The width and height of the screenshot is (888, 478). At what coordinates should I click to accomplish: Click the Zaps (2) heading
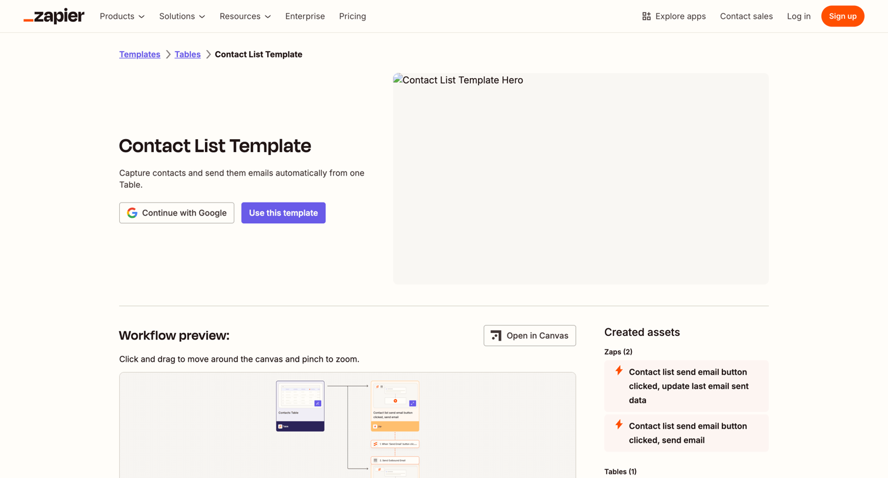[618, 352]
